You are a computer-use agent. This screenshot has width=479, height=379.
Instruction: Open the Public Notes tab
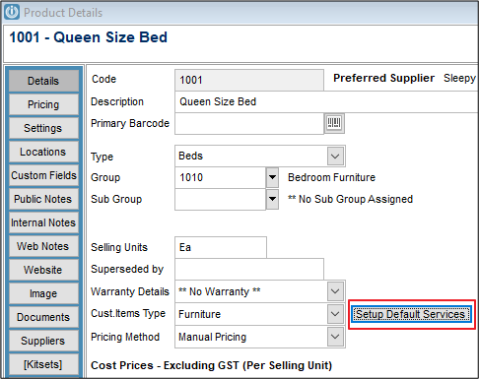coord(43,199)
